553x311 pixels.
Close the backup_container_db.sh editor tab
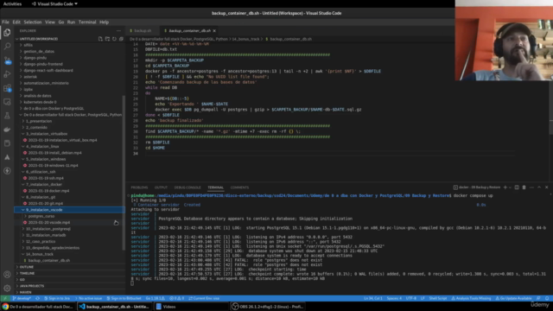pos(214,31)
